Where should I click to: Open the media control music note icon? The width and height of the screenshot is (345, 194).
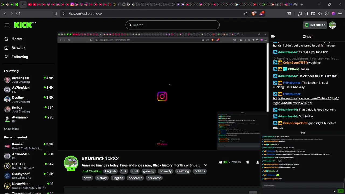click(x=300, y=13)
